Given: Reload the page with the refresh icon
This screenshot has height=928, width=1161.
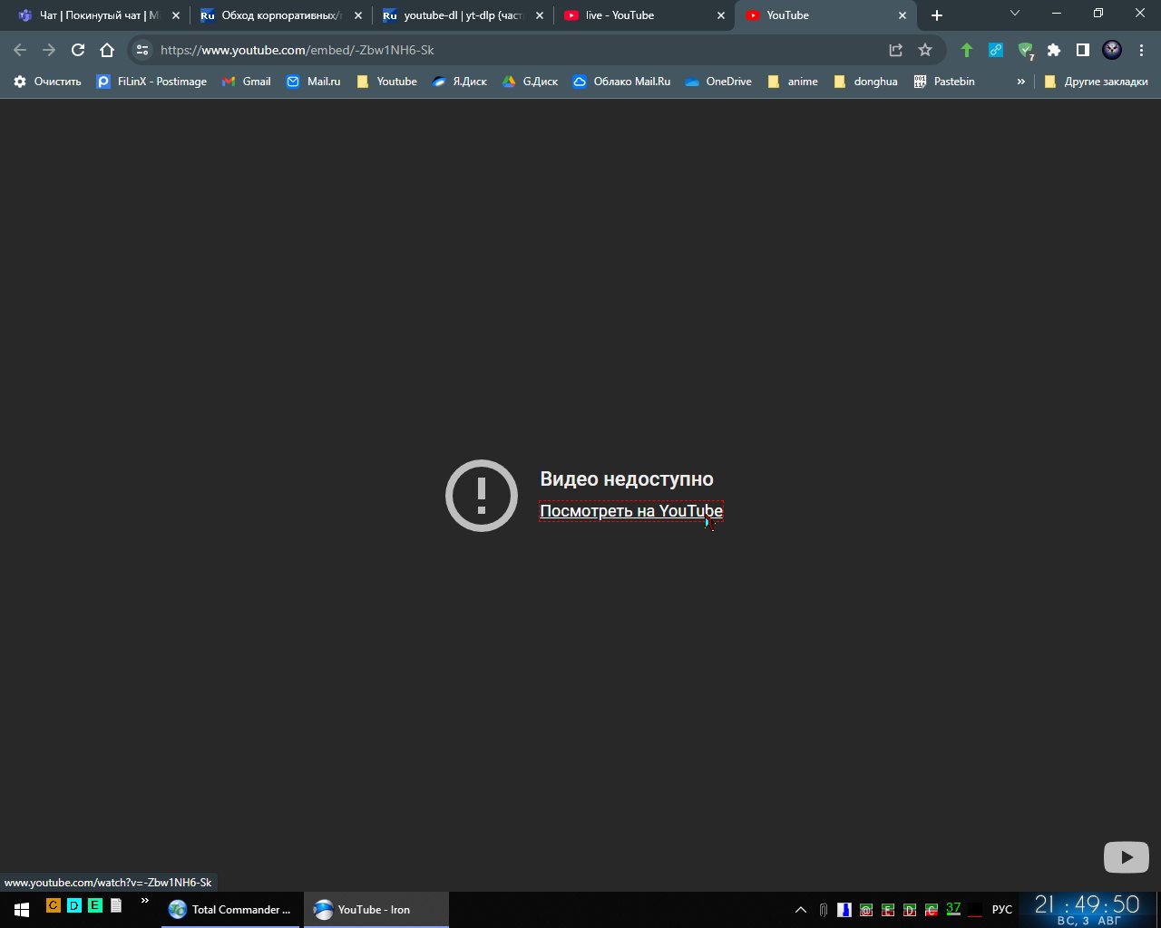Looking at the screenshot, I should click(78, 50).
